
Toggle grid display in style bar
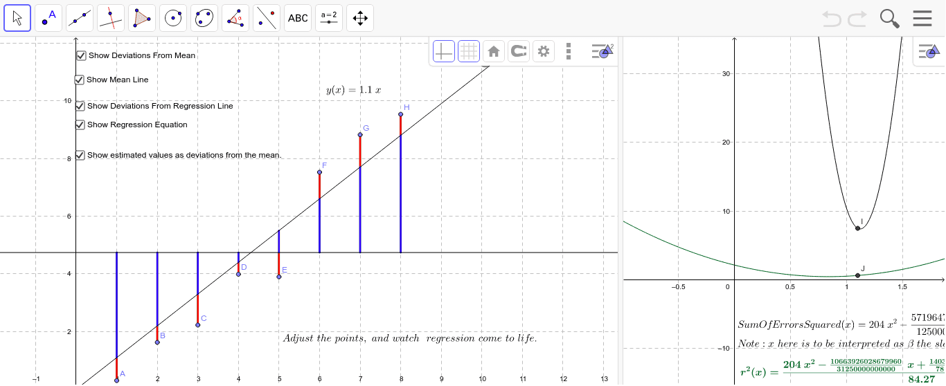coord(469,51)
